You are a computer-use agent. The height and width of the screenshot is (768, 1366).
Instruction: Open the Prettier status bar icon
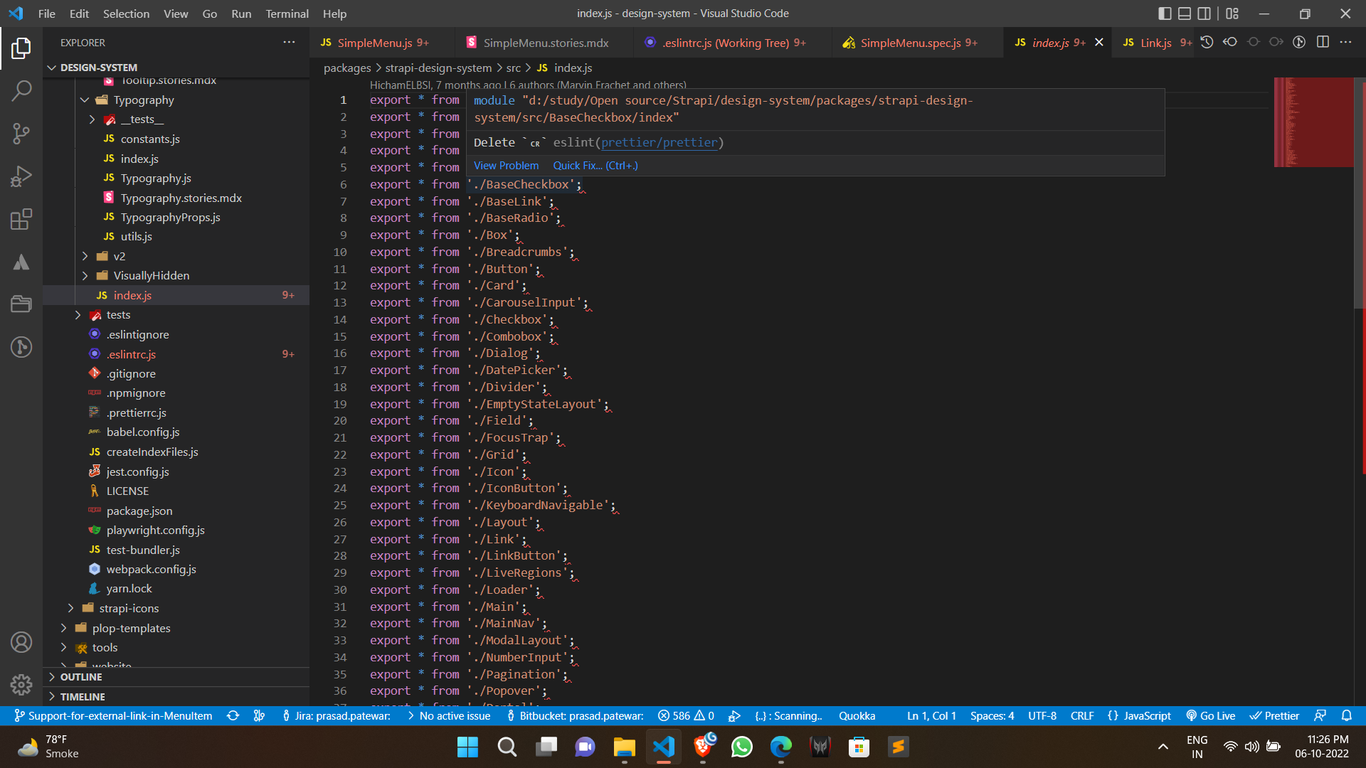(1274, 716)
